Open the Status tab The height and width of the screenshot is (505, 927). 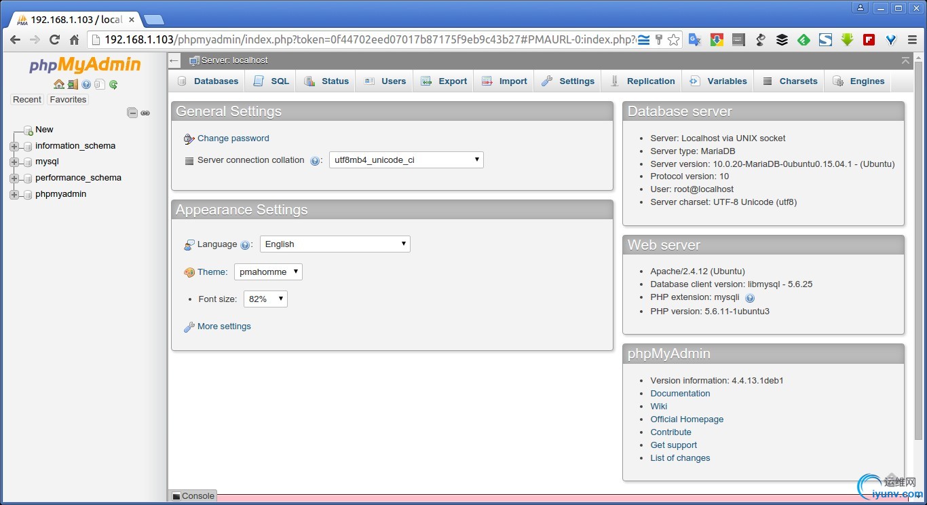tap(326, 81)
